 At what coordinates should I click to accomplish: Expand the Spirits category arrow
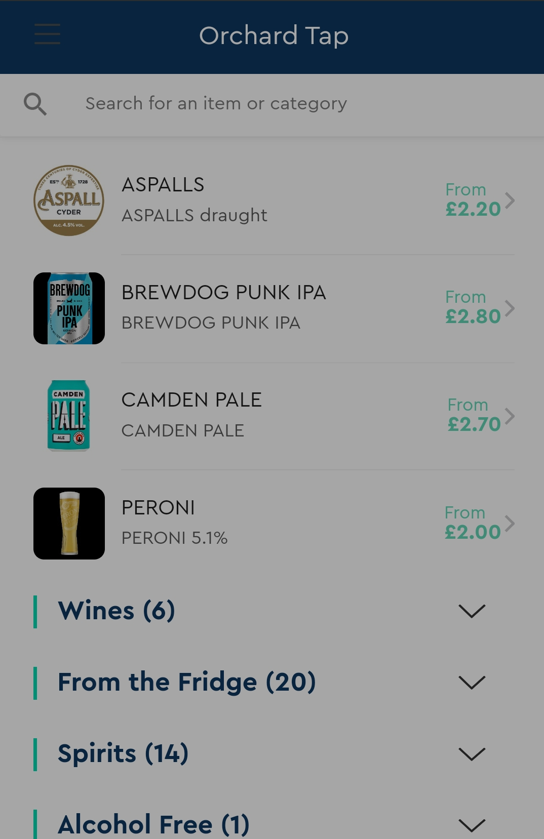click(x=472, y=754)
